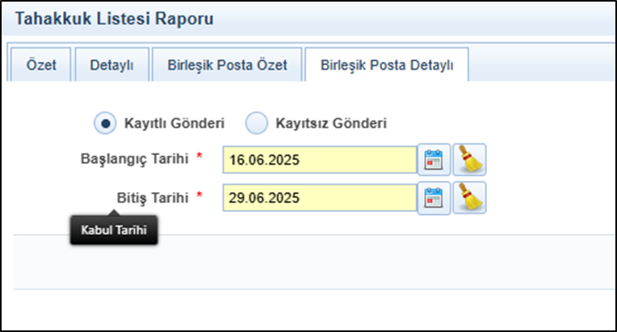This screenshot has width=617, height=332.
Task: Click the Başlangıç Tarihi date field
Action: (320, 160)
